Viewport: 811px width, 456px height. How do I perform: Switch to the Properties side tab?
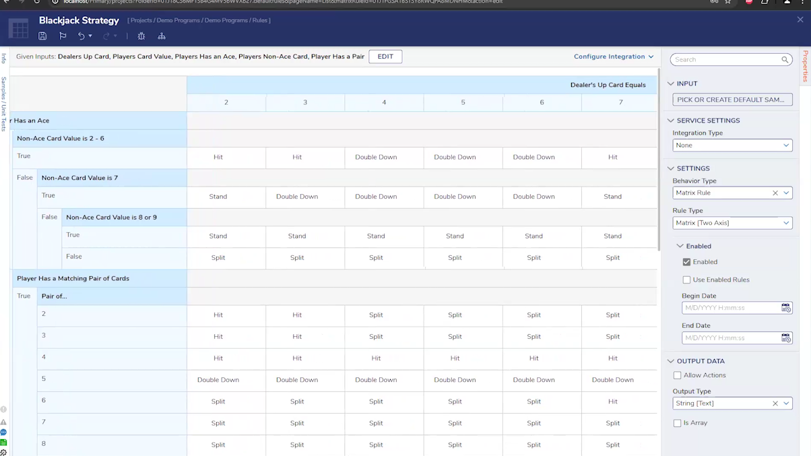805,66
